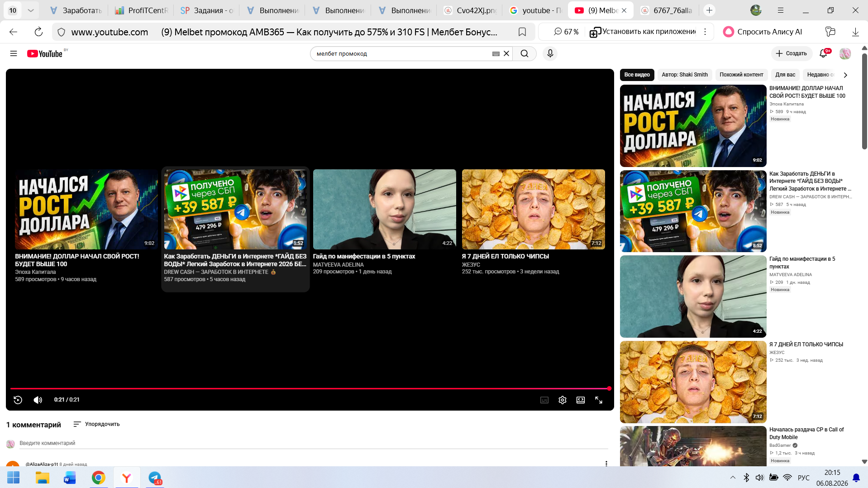The width and height of the screenshot is (868, 488).
Task: Close the active Melbet YouTube tab
Action: (x=625, y=10)
